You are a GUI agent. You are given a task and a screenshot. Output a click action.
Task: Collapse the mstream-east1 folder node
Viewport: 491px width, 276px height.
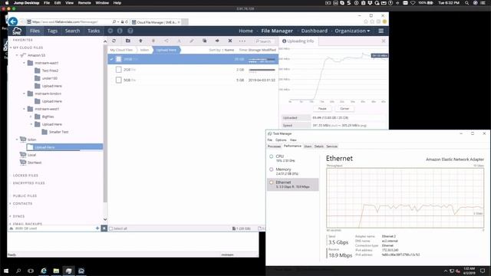(24, 63)
